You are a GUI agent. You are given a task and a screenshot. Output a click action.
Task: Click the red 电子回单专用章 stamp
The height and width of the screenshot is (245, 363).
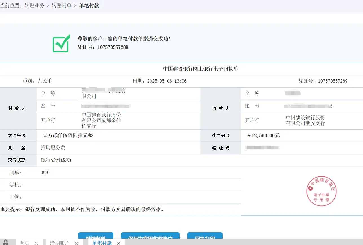322,191
